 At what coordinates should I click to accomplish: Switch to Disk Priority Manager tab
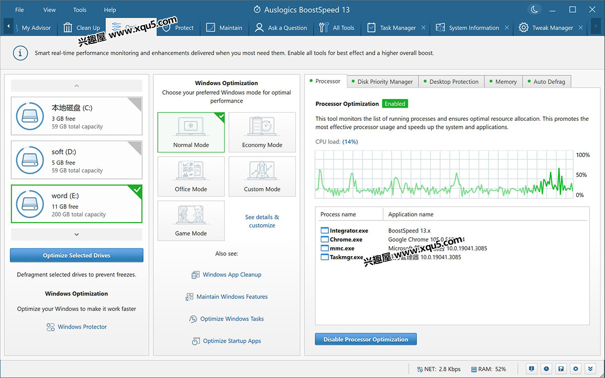pos(384,82)
